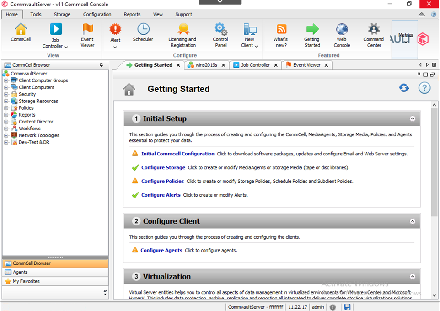Click the pin icon of the content pane

coord(419,75)
